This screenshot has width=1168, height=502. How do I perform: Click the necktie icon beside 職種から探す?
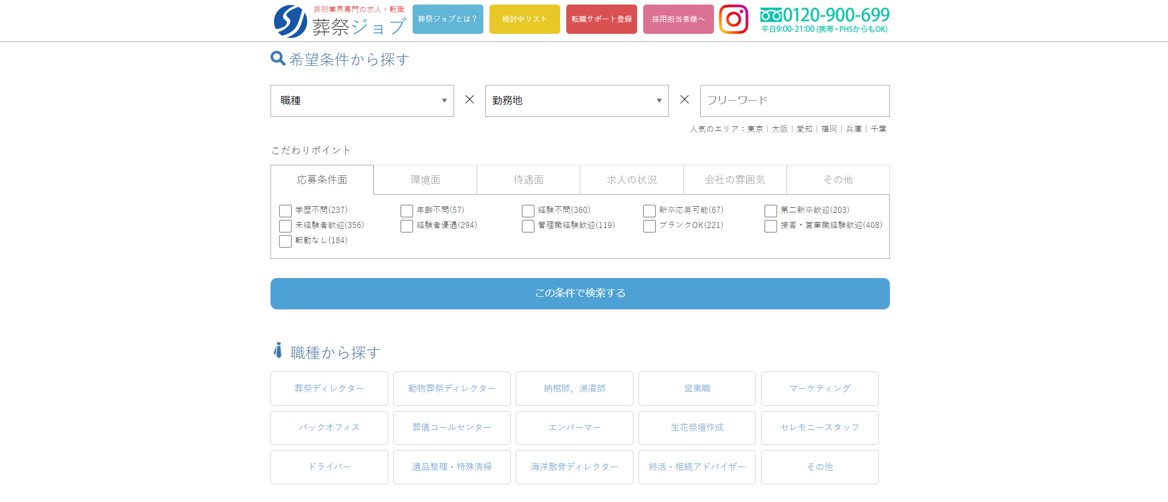coord(278,350)
